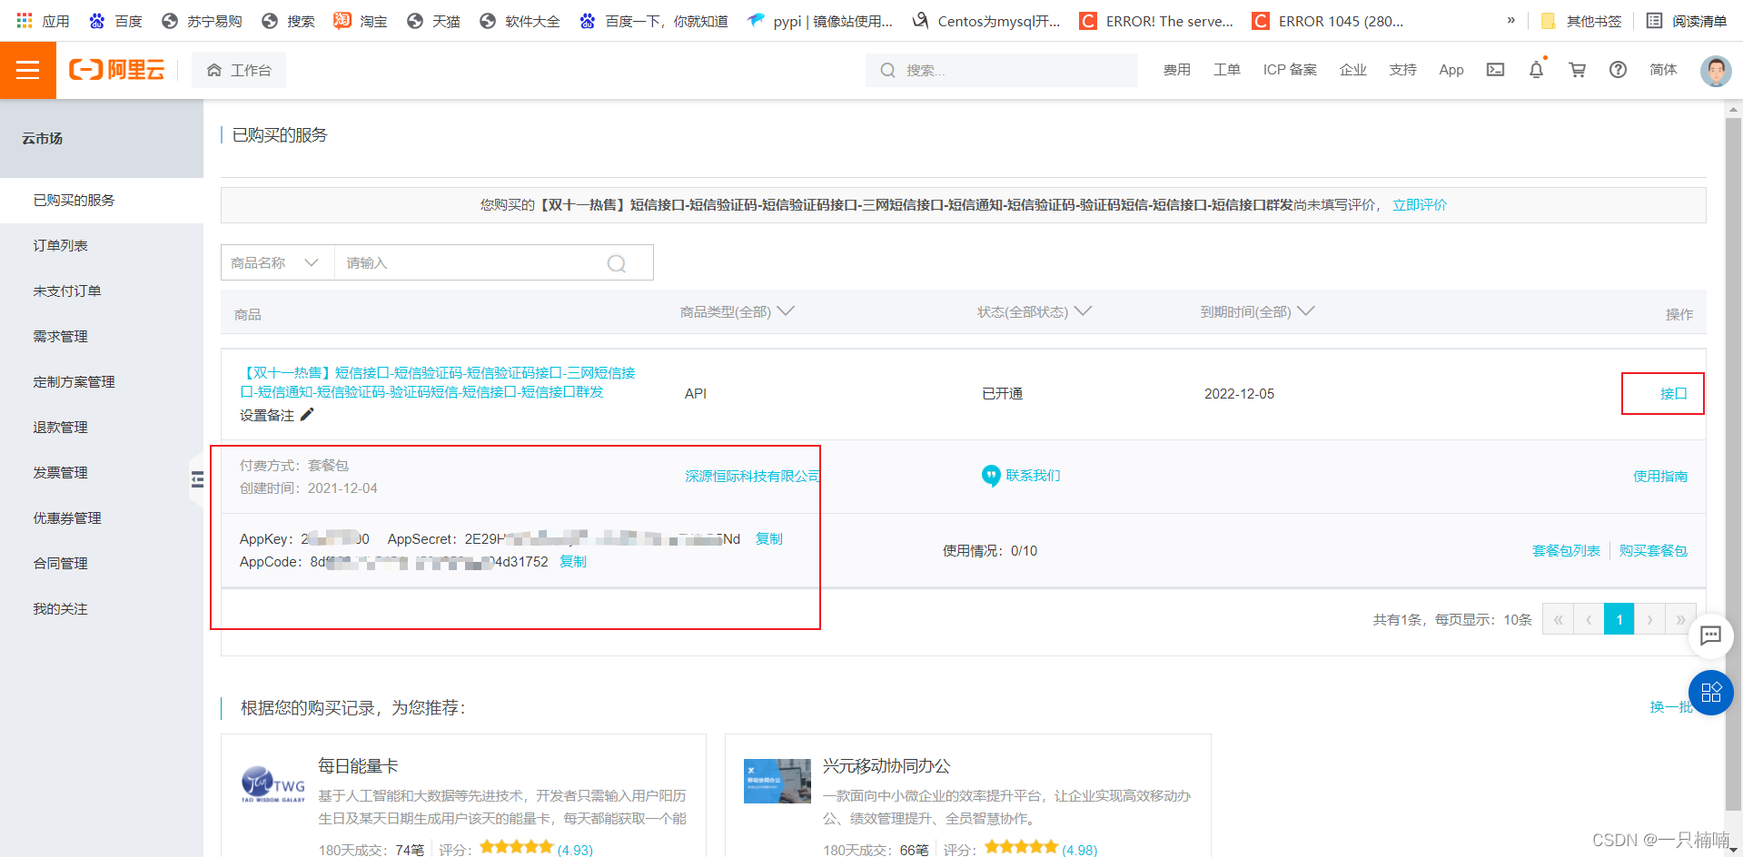
Task: Copy the AppCode with 复制
Action: click(572, 561)
